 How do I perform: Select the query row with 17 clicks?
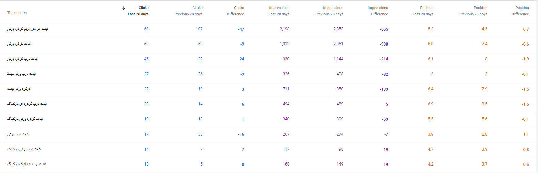tap(269, 134)
